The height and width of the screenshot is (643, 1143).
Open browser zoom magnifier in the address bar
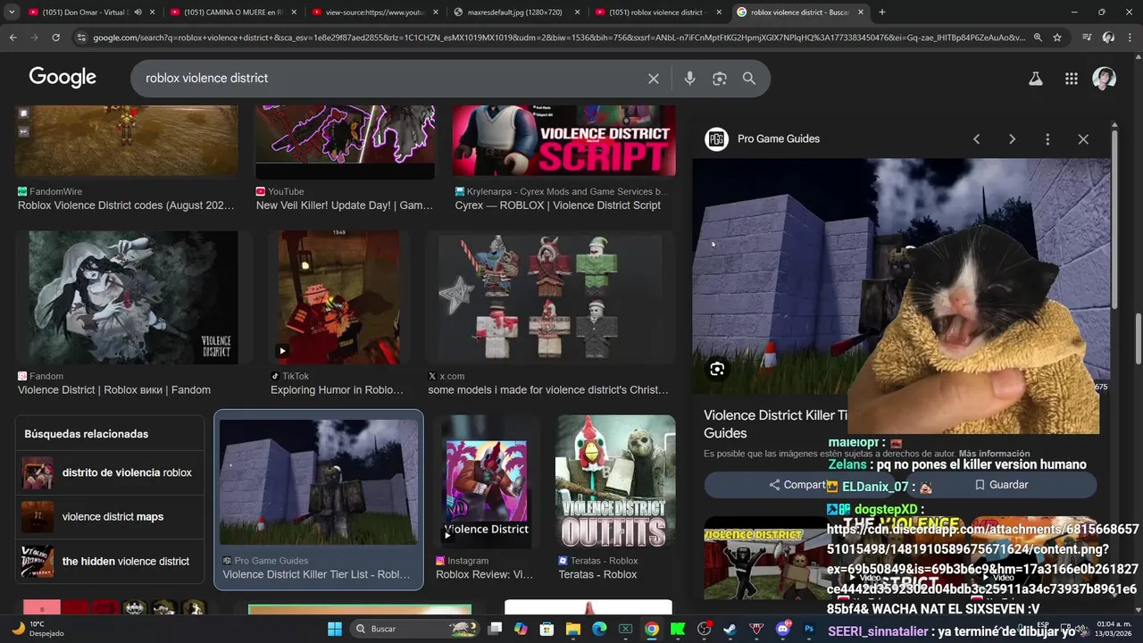click(x=1038, y=38)
